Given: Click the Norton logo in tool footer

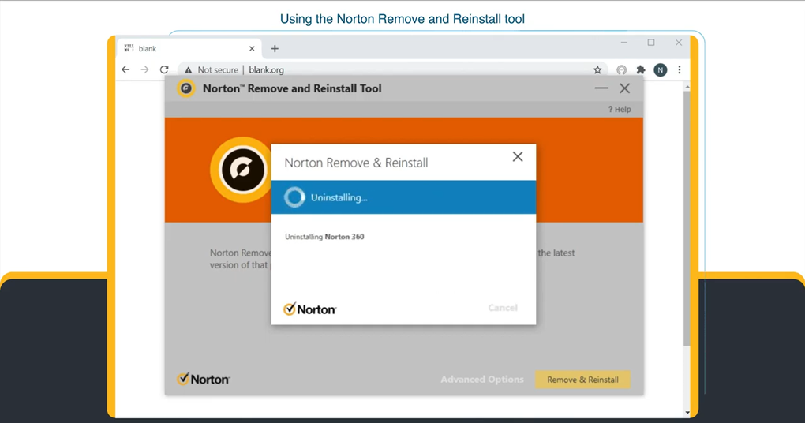Looking at the screenshot, I should click(x=204, y=379).
